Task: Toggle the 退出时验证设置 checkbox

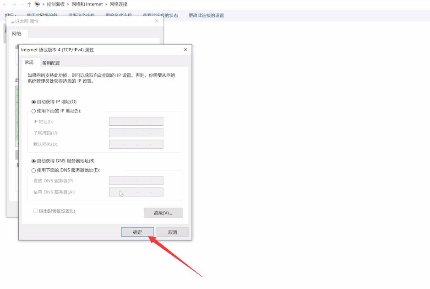Action: coord(35,211)
